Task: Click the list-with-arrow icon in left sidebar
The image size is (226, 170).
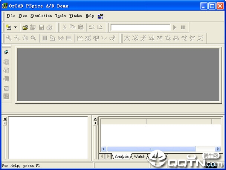Action: [x=6, y=88]
